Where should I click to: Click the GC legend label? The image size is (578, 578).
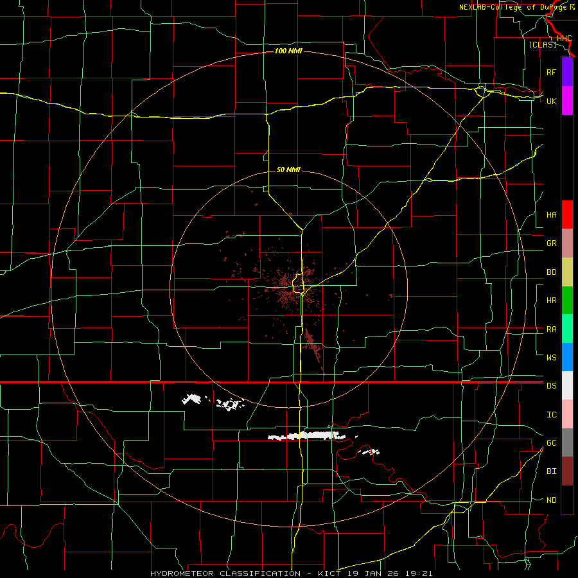pos(551,442)
